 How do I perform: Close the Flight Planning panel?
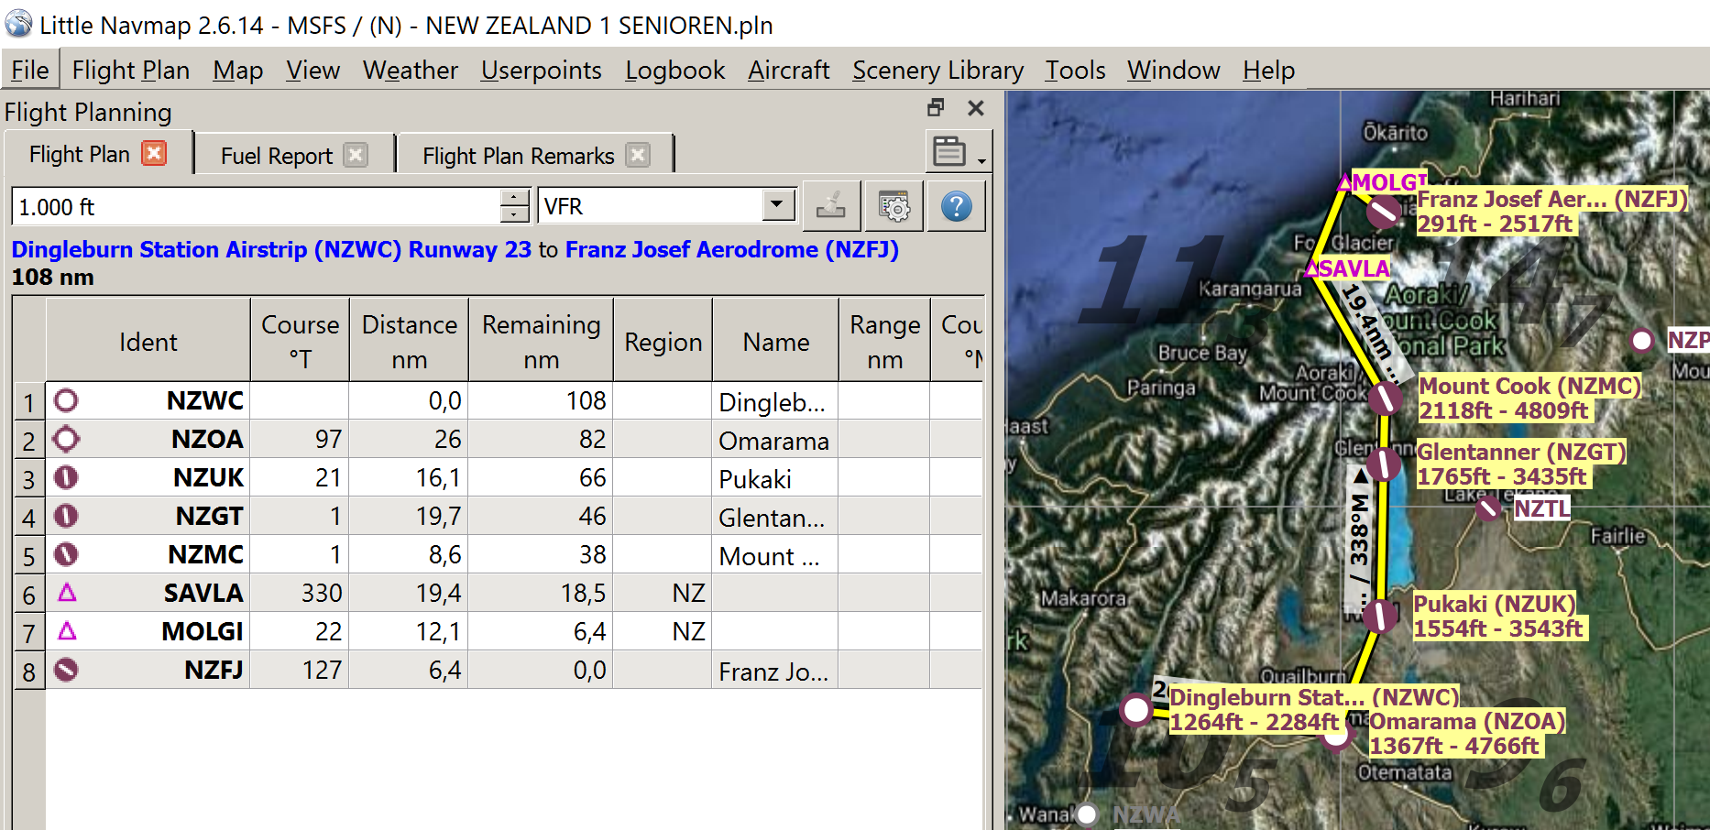pos(976,108)
